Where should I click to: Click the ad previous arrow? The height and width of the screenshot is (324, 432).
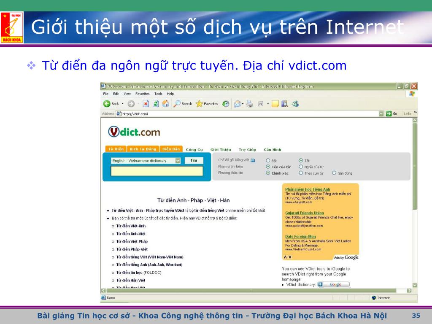(x=286, y=257)
